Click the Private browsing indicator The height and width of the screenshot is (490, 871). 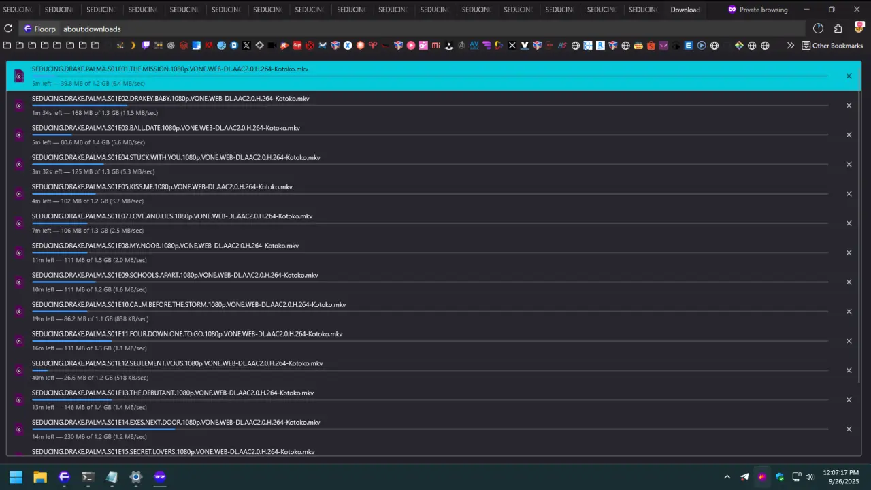pos(757,10)
